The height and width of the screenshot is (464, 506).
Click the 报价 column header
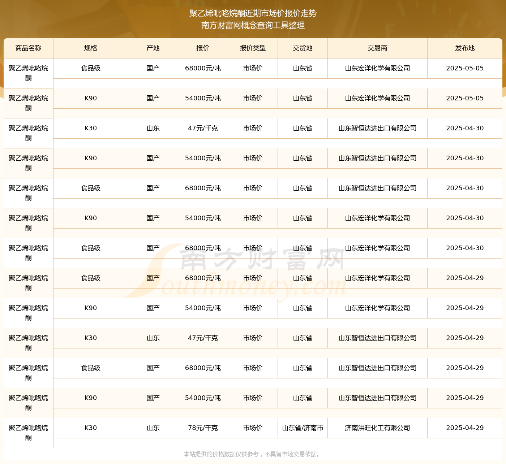(203, 48)
